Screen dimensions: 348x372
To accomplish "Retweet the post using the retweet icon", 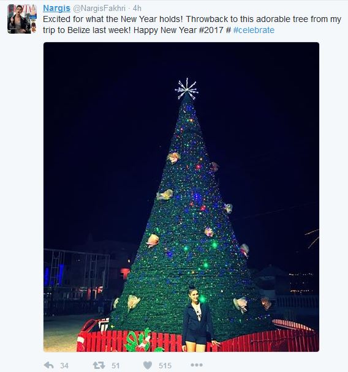I will (x=99, y=365).
